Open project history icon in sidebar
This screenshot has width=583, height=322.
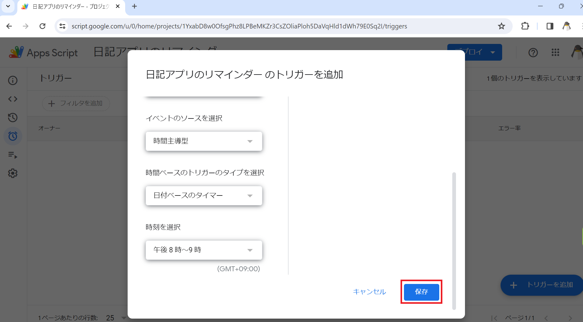pyautogui.click(x=13, y=118)
